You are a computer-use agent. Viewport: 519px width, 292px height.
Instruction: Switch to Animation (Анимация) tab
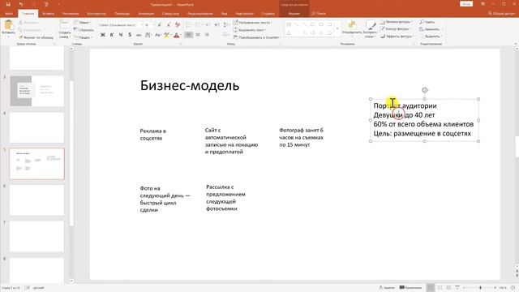tap(146, 14)
